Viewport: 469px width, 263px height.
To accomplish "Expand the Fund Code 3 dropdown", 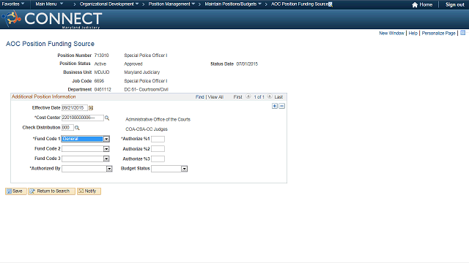I will click(106, 159).
